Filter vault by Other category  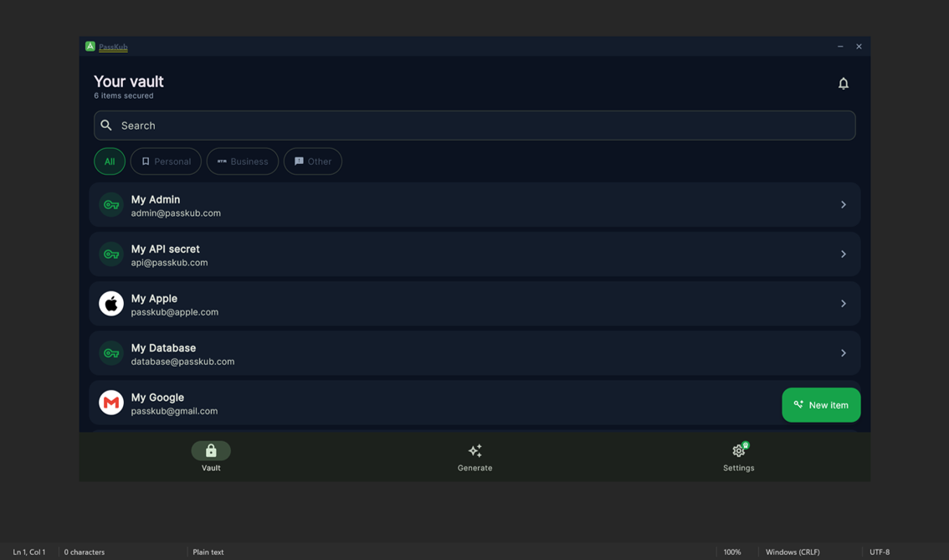pyautogui.click(x=313, y=162)
